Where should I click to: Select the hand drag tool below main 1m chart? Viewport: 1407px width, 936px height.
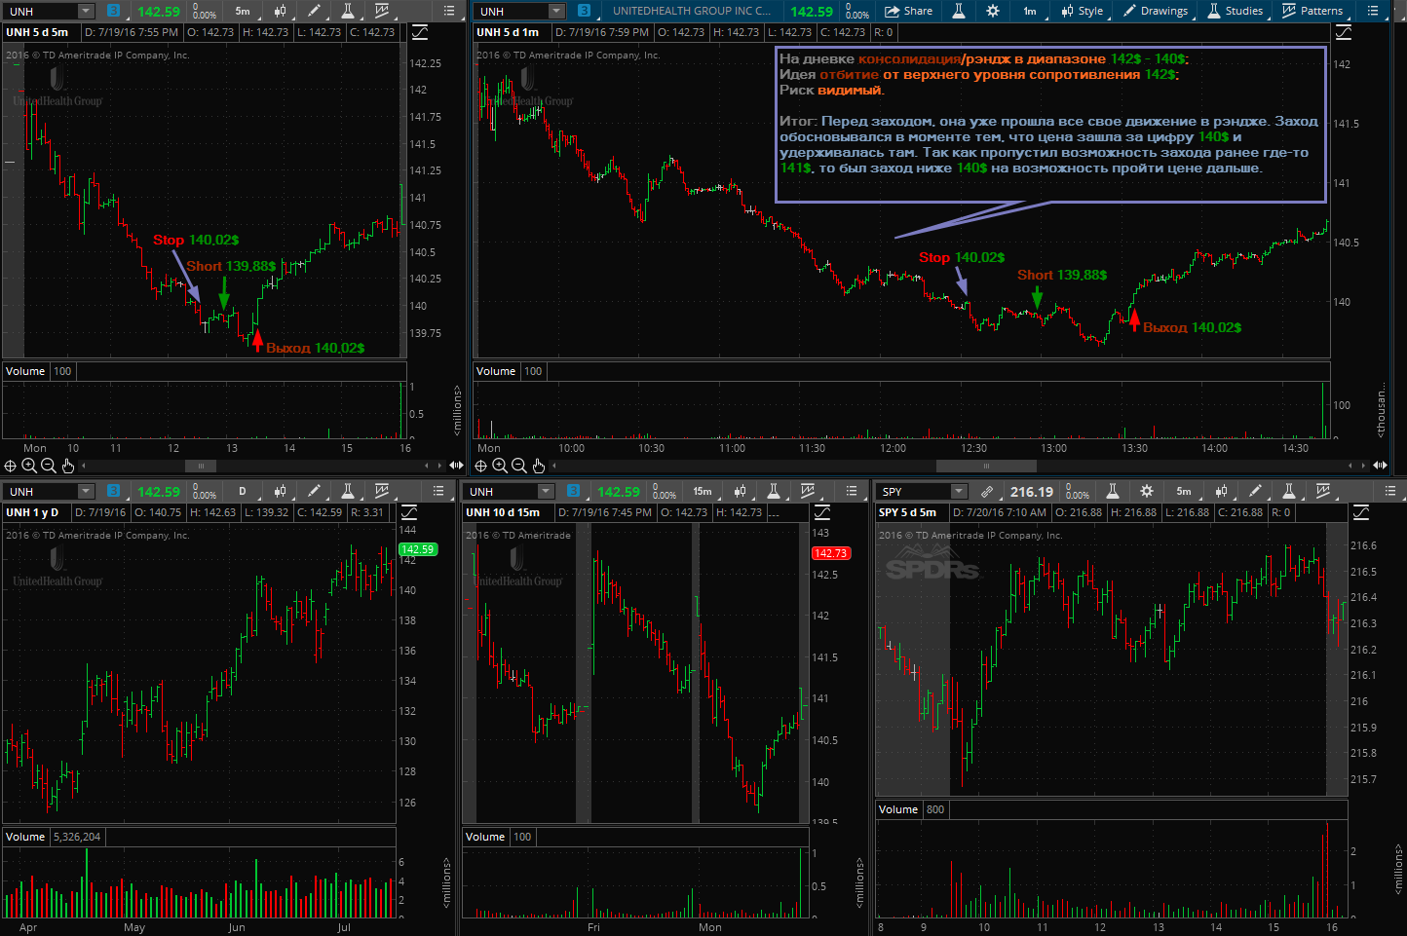[538, 466]
